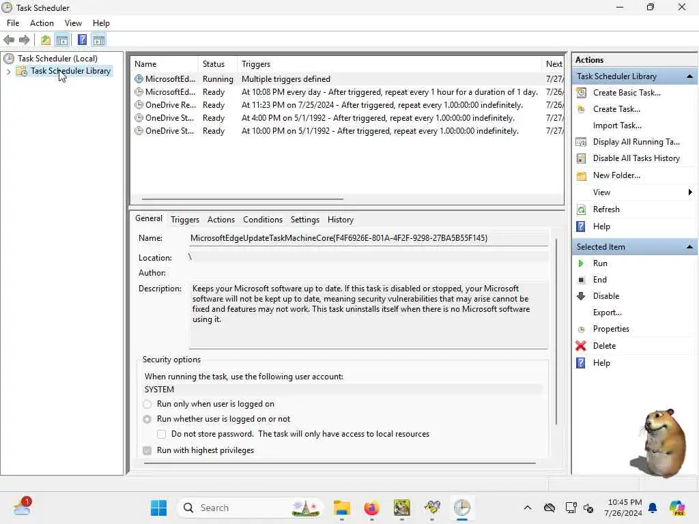Viewport: 699px width, 524px height.
Task: Expand the Task Scheduler Library tree node
Action: pyautogui.click(x=8, y=71)
